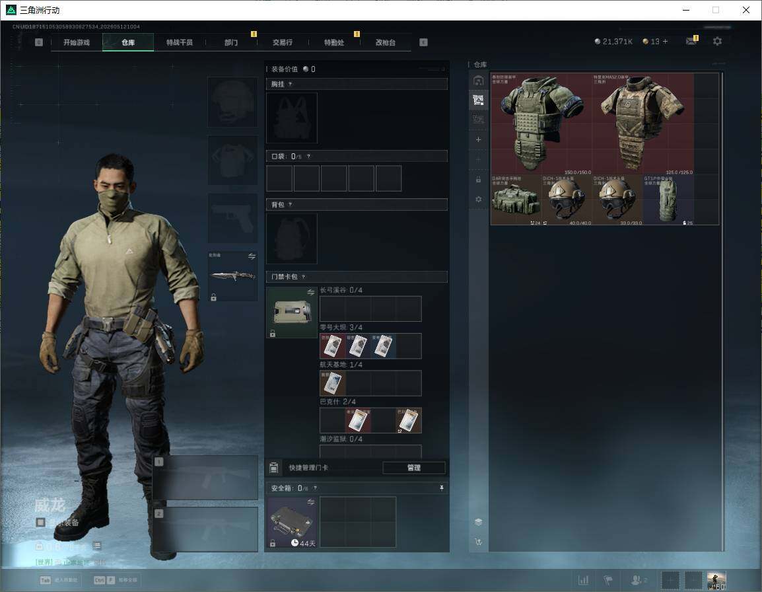Switch to the 改枪台 tab

pyautogui.click(x=386, y=42)
